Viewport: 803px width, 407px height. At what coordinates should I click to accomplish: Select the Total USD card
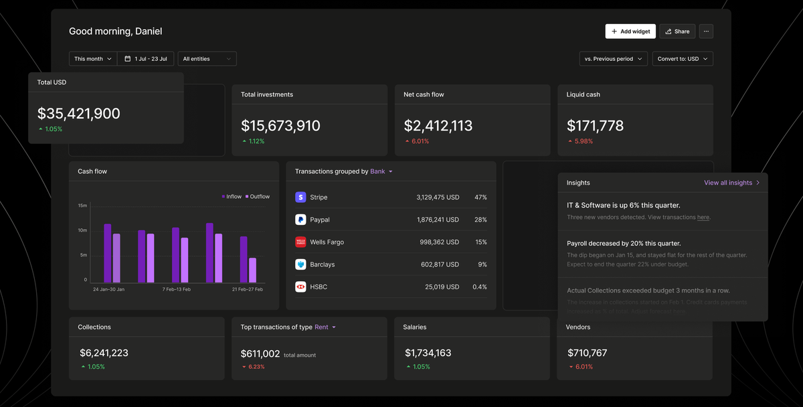coord(106,108)
